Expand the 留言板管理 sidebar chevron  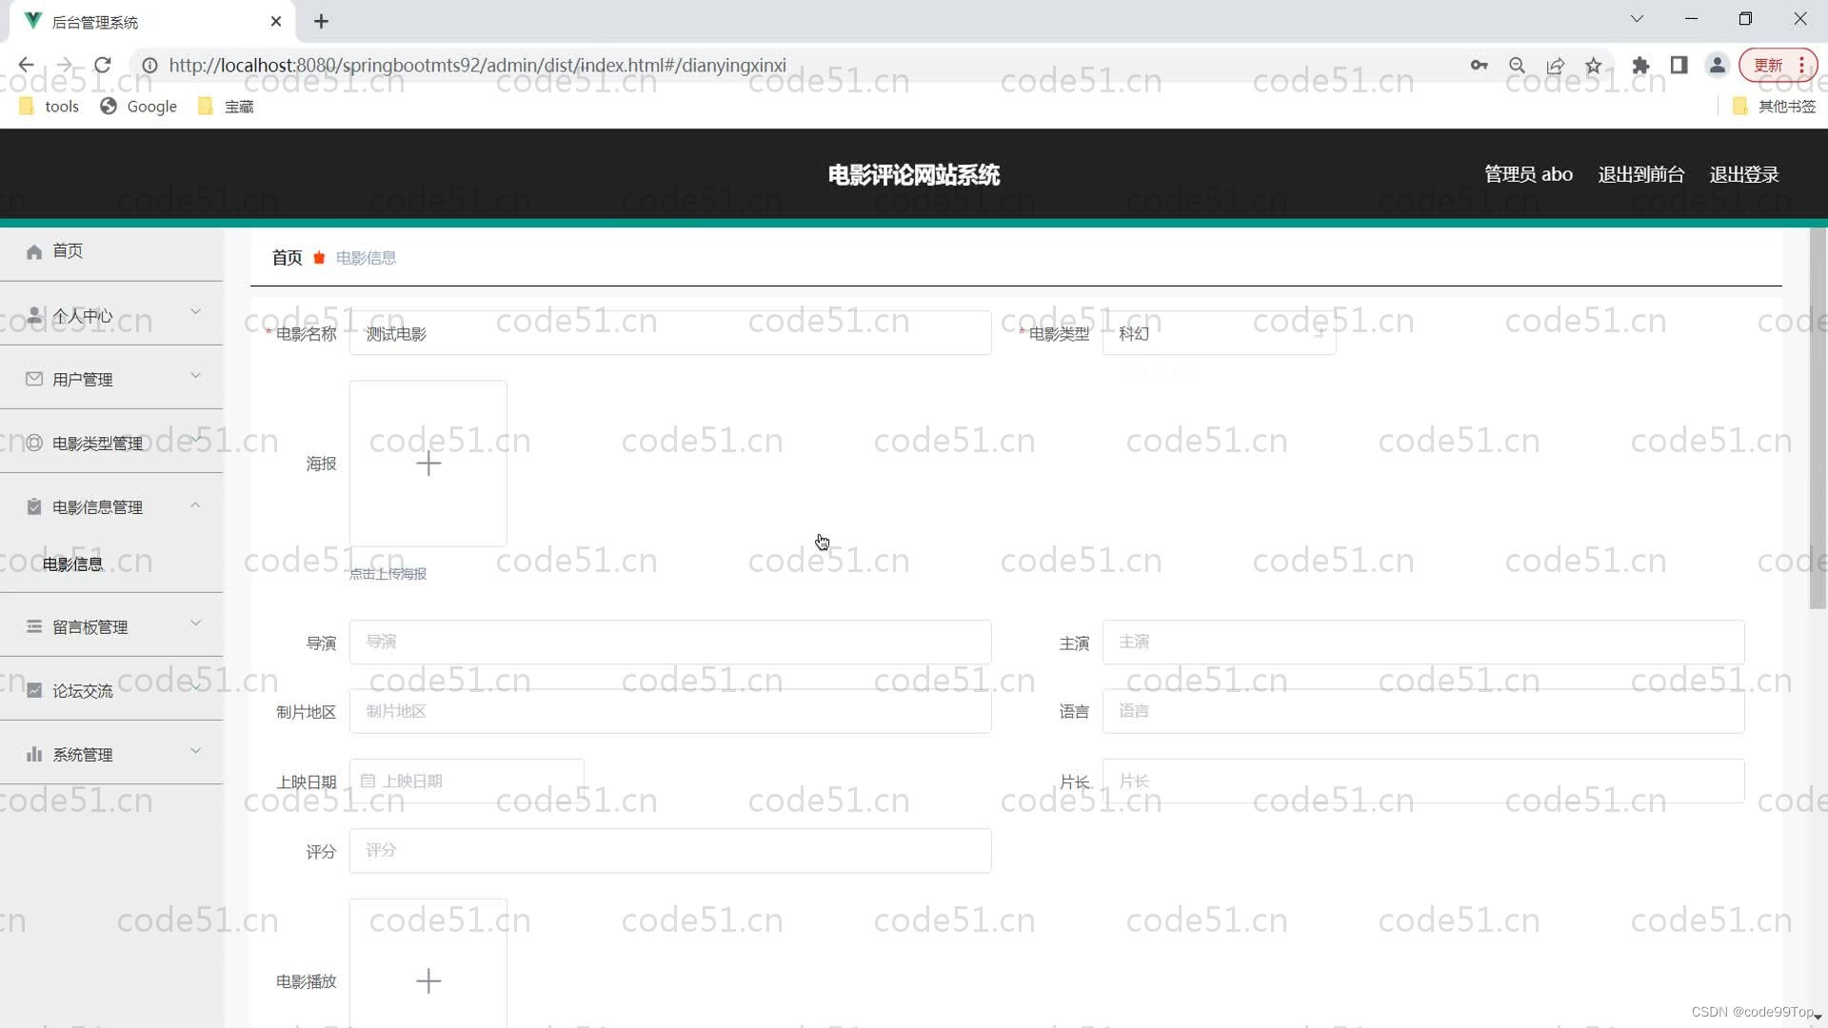pos(195,623)
